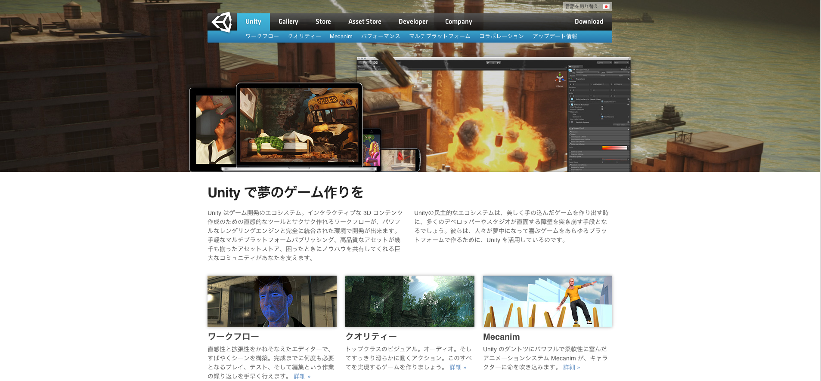Click the tablet image beside the laptop
This screenshot has width=821, height=381.
[x=213, y=130]
